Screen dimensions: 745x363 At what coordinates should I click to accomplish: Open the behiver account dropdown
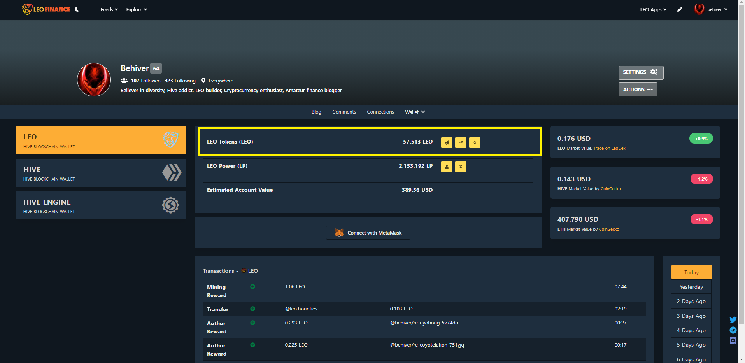pyautogui.click(x=717, y=9)
